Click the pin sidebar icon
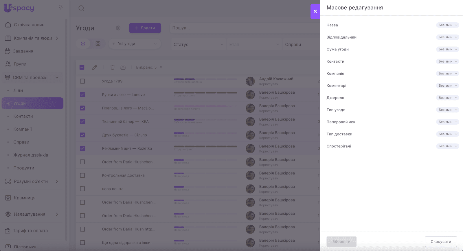Screen dimensions: 463x251 point(61,7)
